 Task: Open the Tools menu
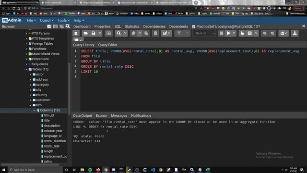[63, 20]
